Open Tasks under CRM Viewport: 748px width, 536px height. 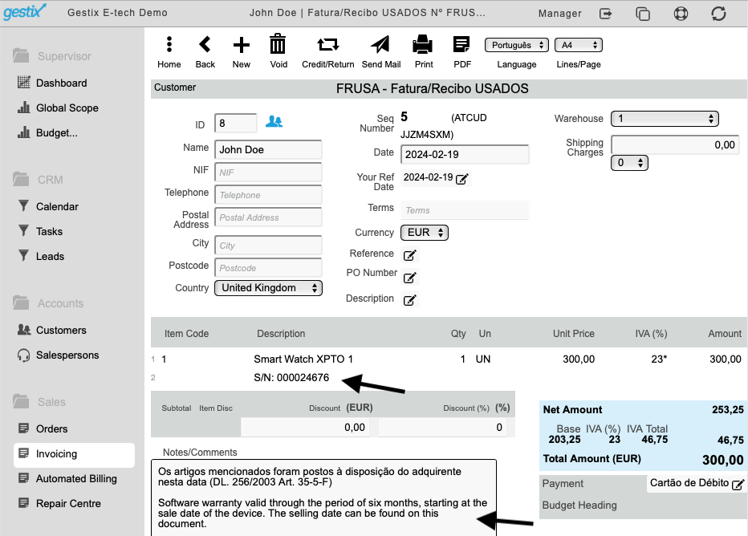pyautogui.click(x=49, y=231)
